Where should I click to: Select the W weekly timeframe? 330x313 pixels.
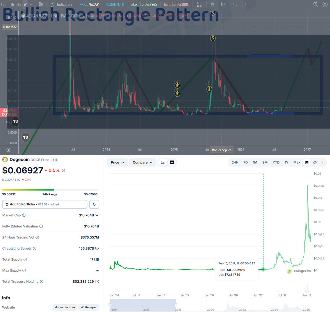pos(25,4)
